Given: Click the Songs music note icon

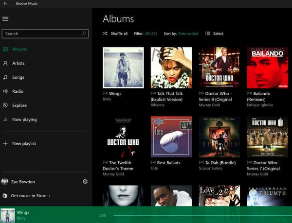Looking at the screenshot, I should tap(5, 77).
